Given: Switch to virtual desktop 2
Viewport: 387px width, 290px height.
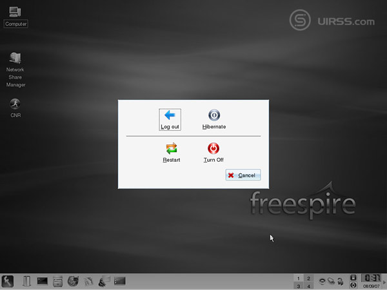Looking at the screenshot, I should point(308,278).
